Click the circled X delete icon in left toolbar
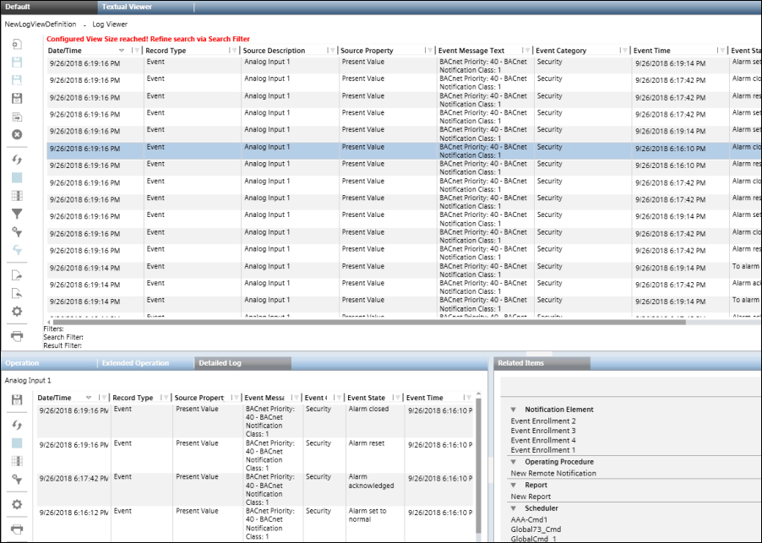The image size is (762, 543). point(17,134)
